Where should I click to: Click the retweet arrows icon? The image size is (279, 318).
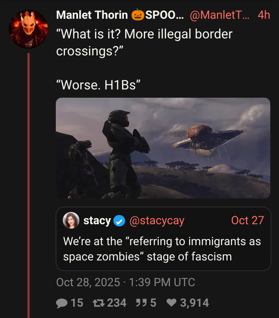(99, 303)
